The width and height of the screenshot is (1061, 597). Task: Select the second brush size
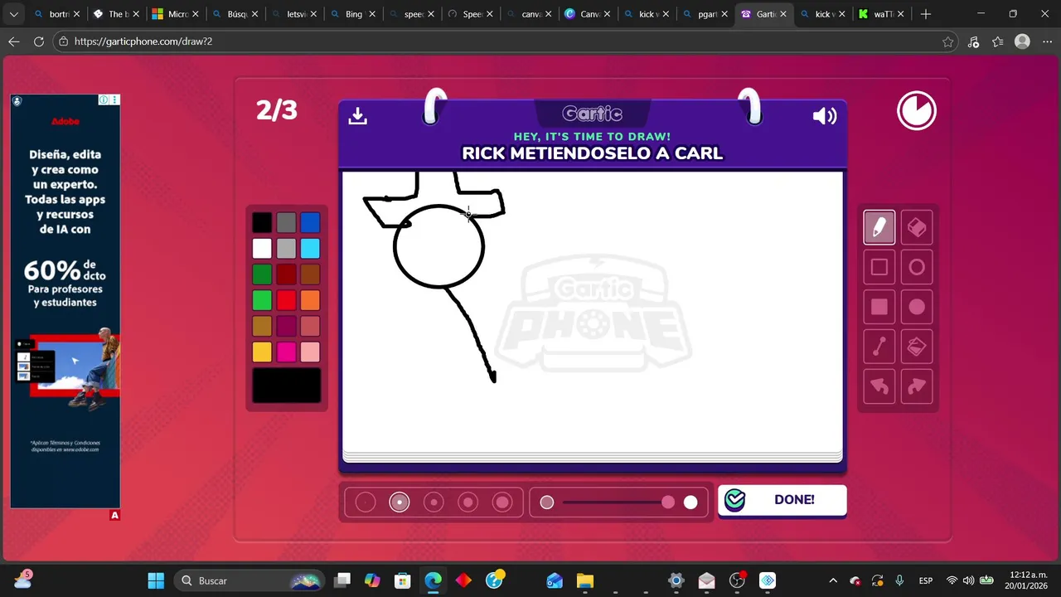click(x=400, y=502)
